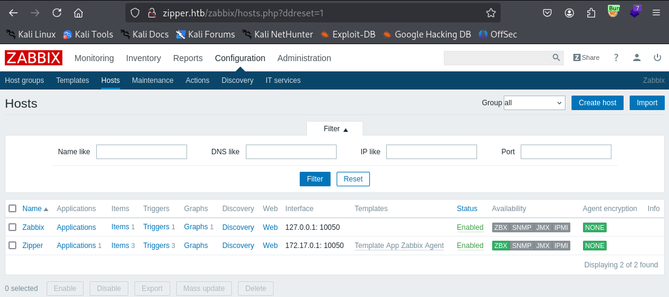Open Graphs link for Zabbix host

coord(196,227)
